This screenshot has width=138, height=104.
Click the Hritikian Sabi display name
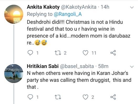(43, 66)
